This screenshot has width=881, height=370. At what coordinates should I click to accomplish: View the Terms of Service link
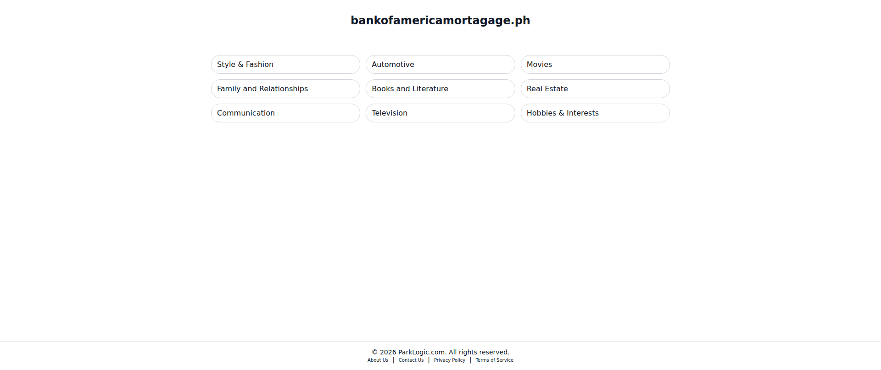pos(494,360)
